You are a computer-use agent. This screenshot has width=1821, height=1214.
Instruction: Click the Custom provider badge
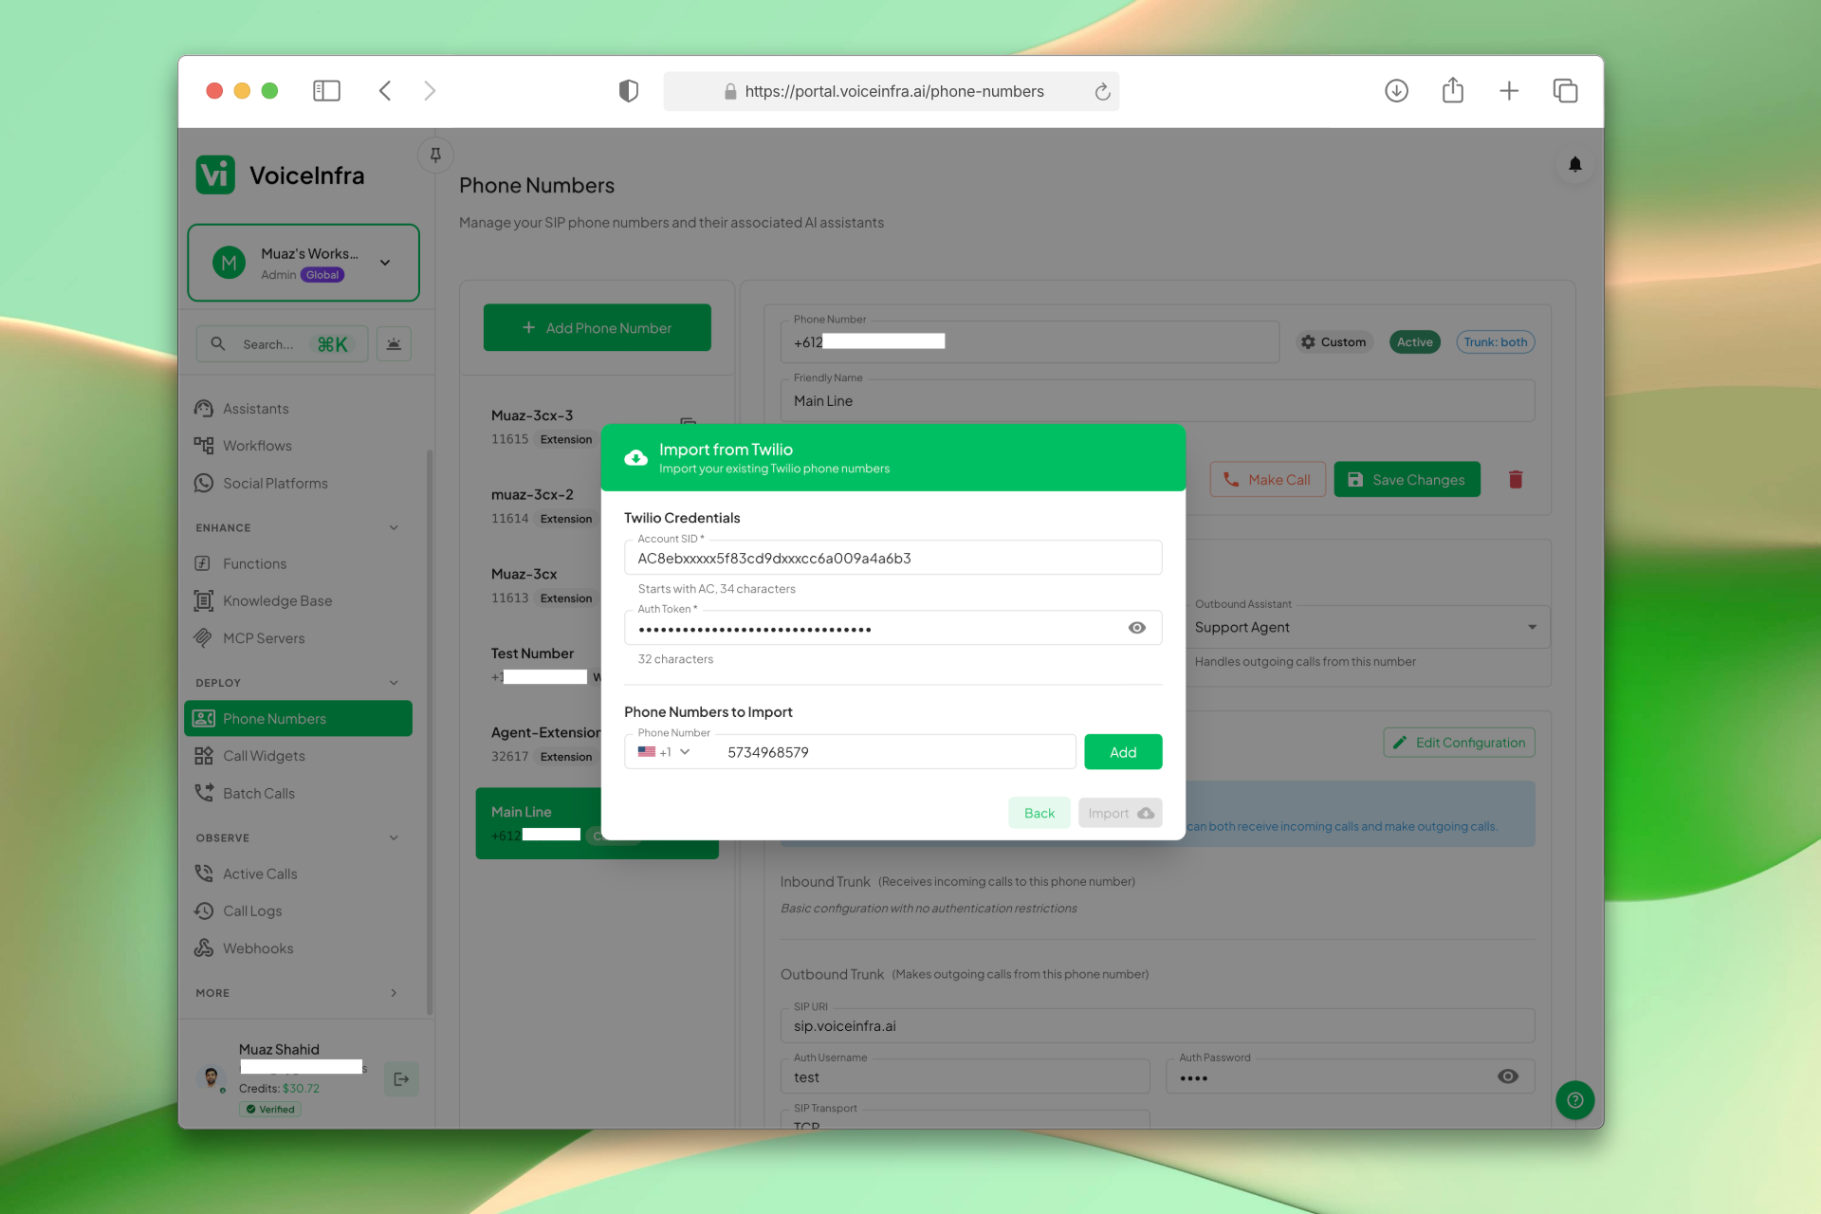click(x=1334, y=342)
